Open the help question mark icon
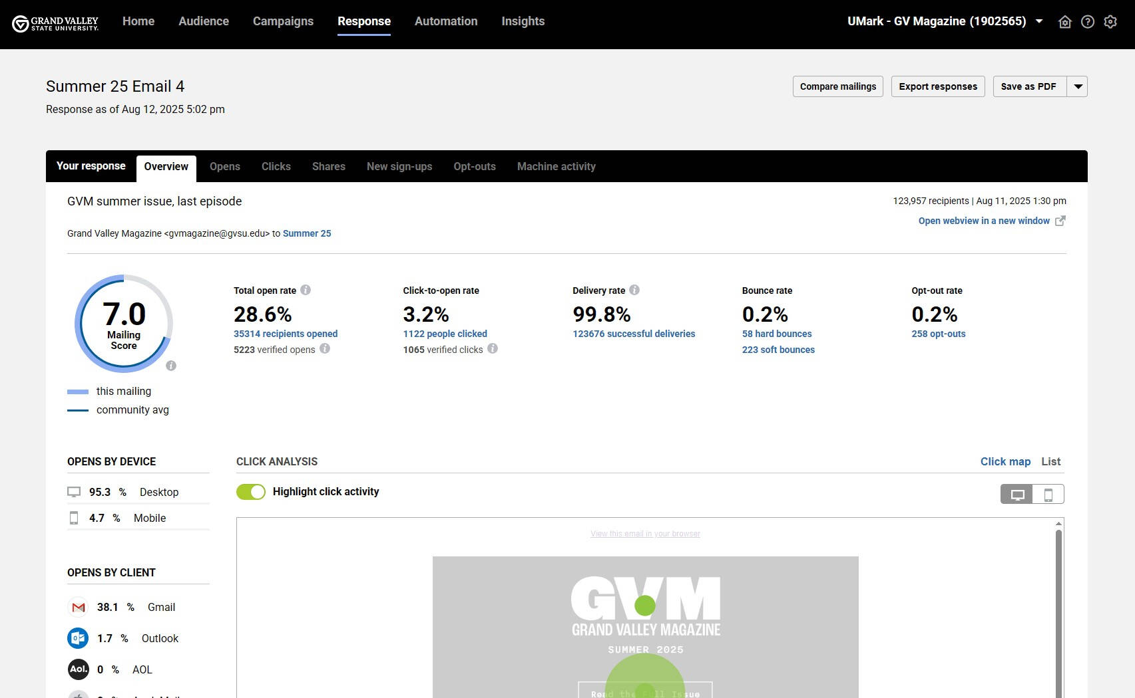 click(1087, 22)
